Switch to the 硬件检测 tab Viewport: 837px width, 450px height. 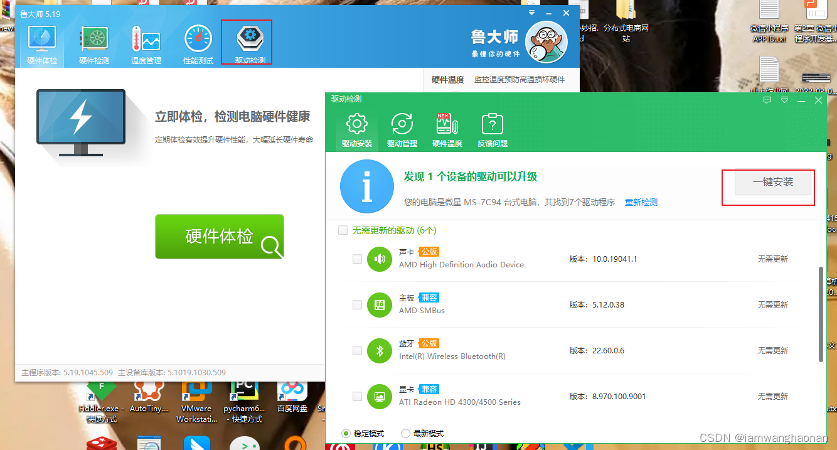(94, 45)
